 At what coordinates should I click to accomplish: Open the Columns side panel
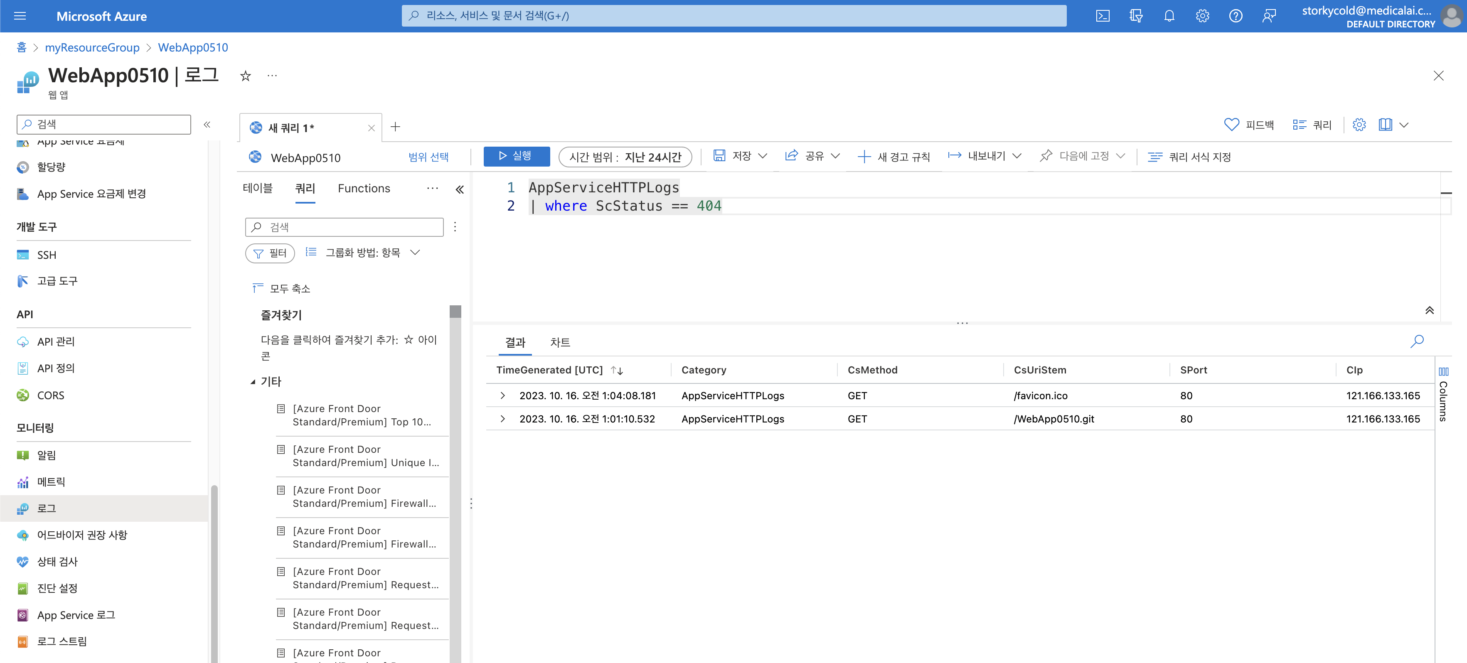1443,395
